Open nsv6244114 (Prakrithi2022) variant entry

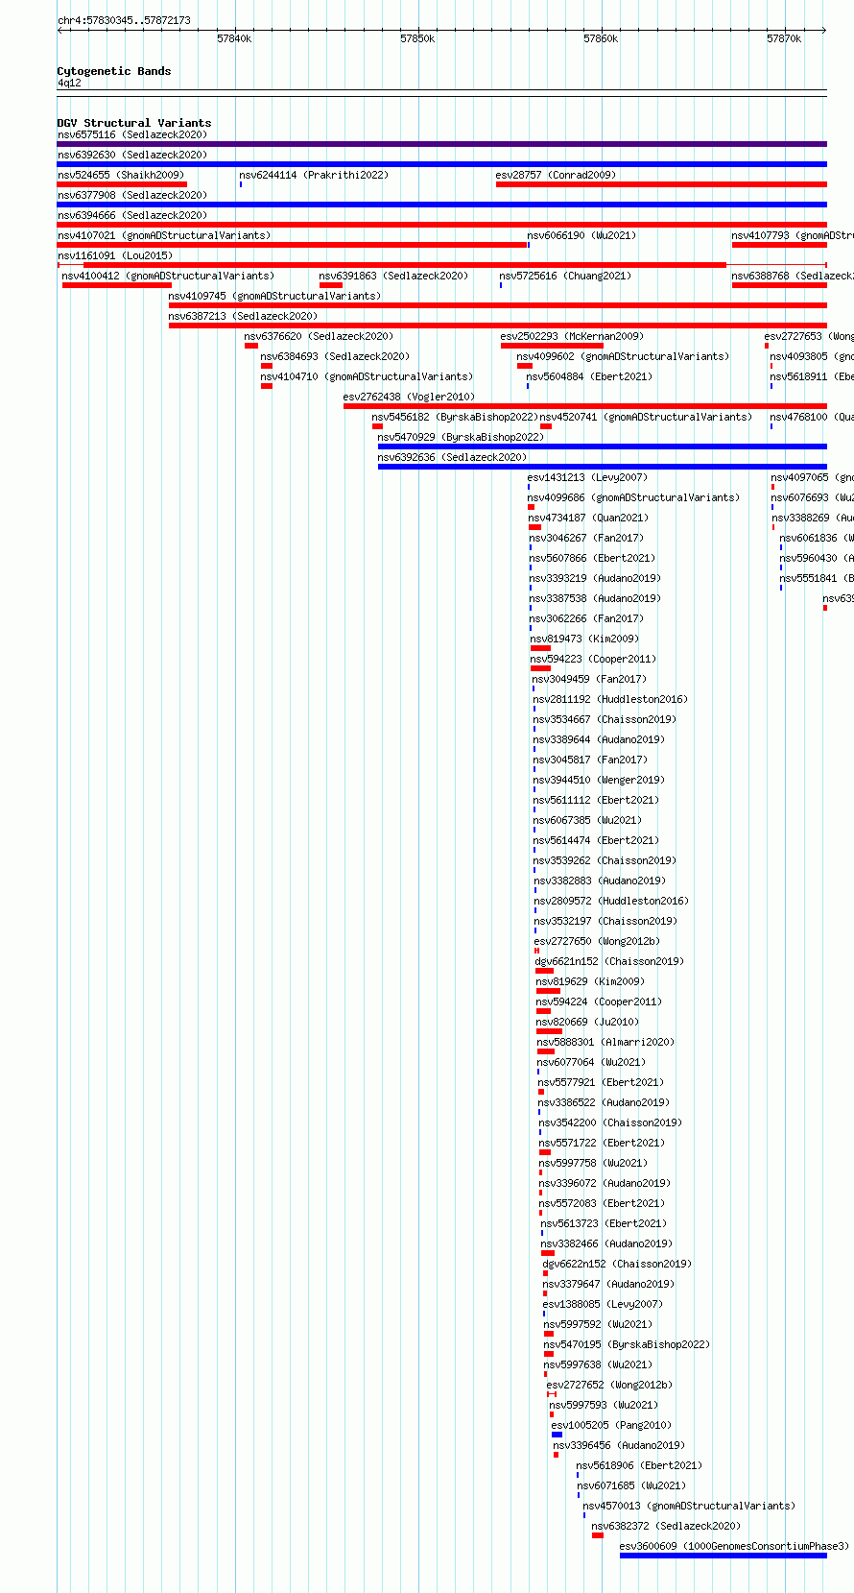(x=314, y=175)
